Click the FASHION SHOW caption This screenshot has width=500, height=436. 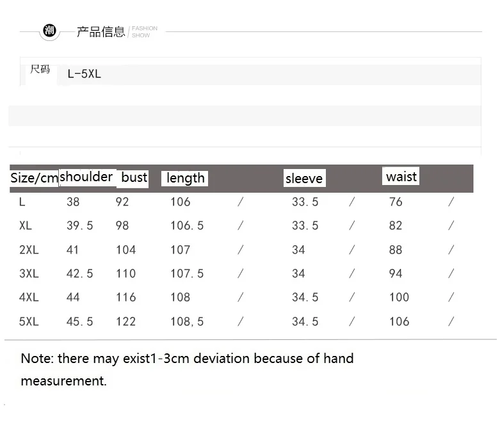(145, 32)
